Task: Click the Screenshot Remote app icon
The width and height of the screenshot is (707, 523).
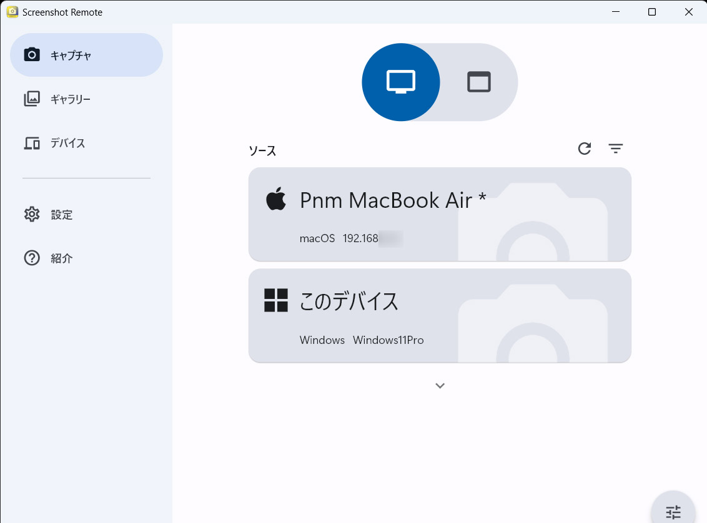Action: coord(12,12)
